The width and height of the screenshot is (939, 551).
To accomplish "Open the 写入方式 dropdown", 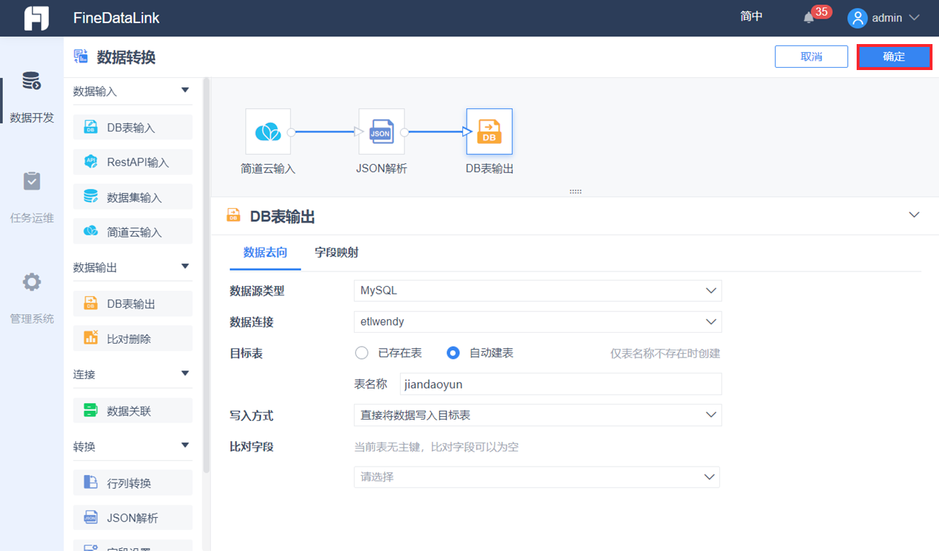I will coord(537,415).
